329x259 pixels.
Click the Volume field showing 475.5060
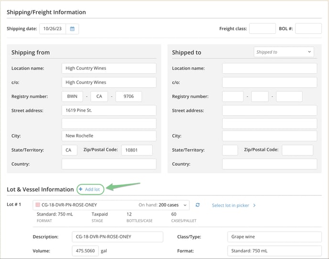coord(85,251)
